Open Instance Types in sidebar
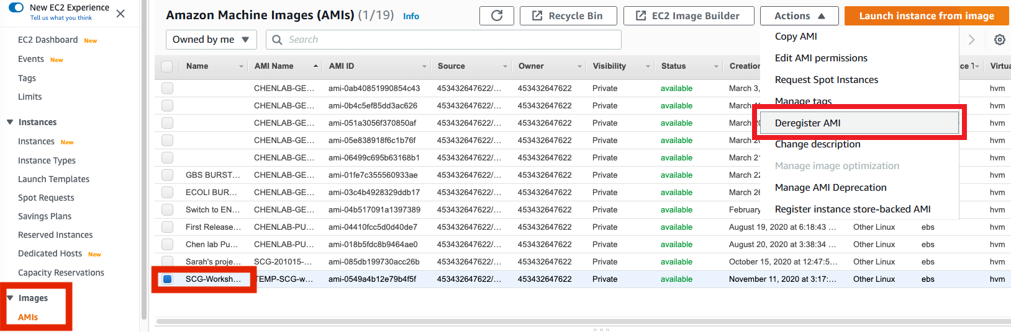This screenshot has width=1011, height=332. click(x=47, y=160)
